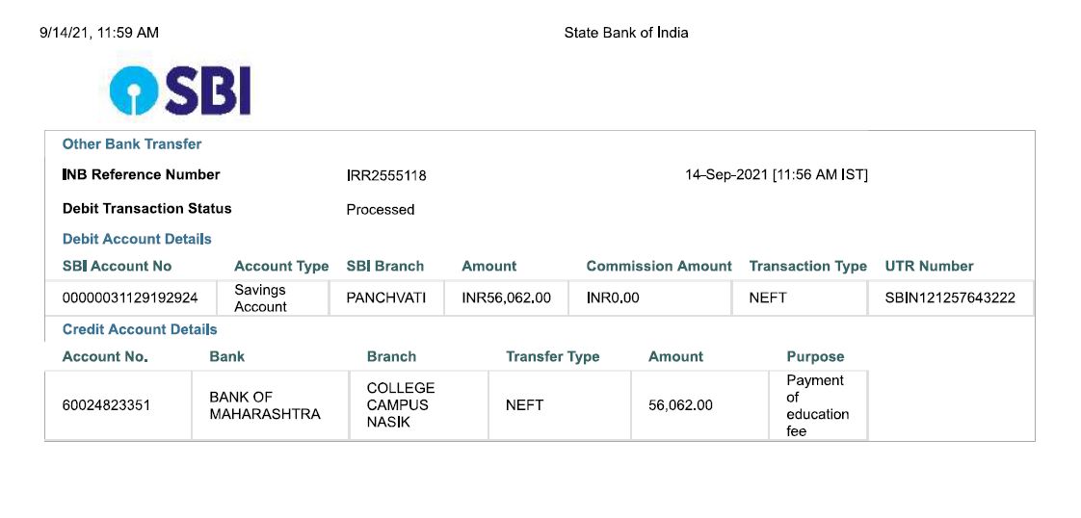Click the INR56,062.00 debit amount cell
Image resolution: width=1081 pixels, height=518 pixels.
click(506, 298)
